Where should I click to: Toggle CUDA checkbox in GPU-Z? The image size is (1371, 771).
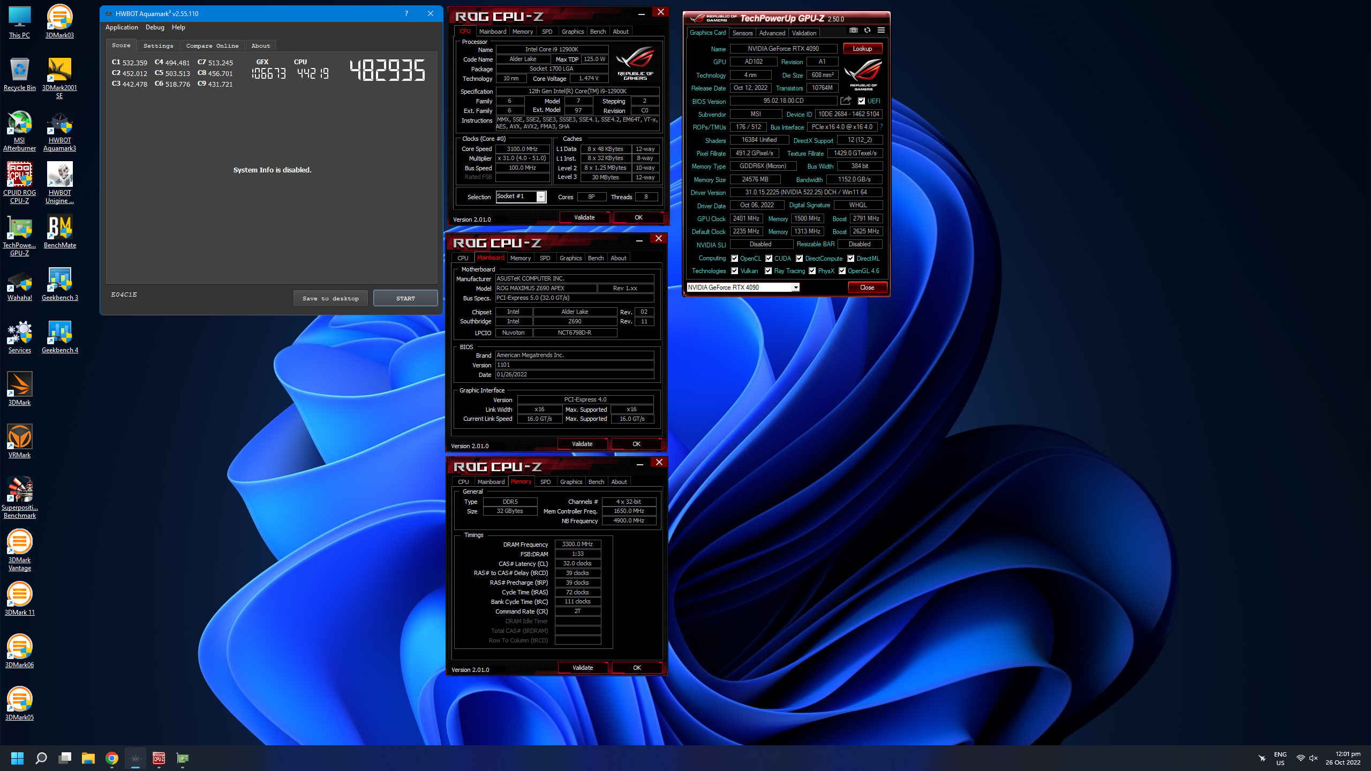tap(769, 259)
